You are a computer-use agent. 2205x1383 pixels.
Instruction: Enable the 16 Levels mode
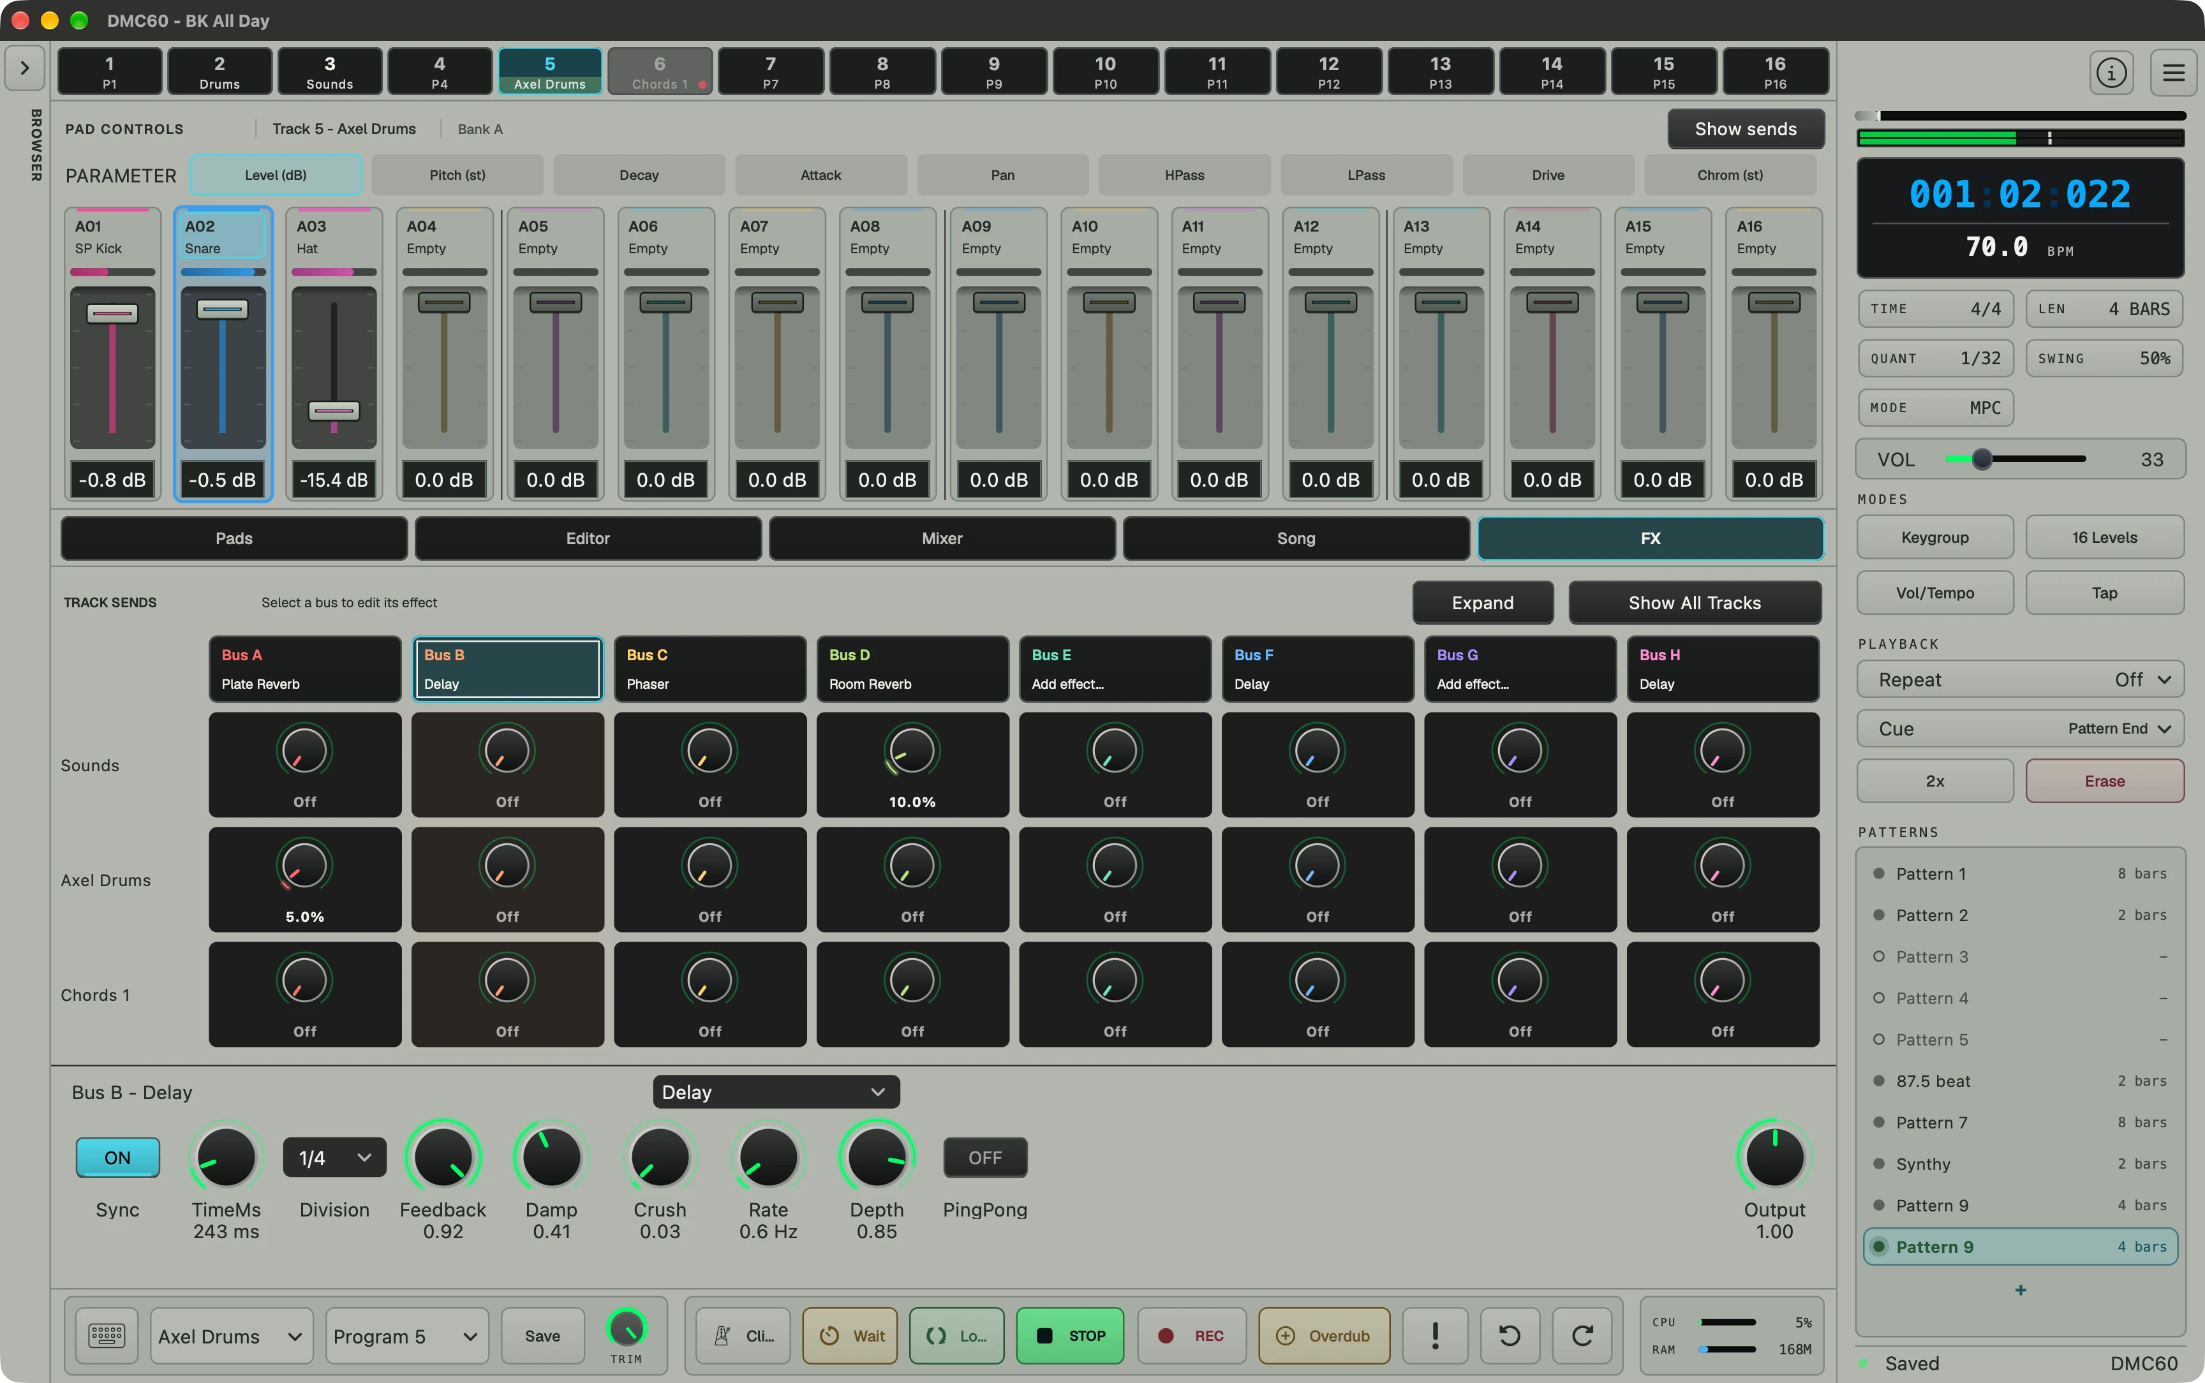(x=2104, y=537)
